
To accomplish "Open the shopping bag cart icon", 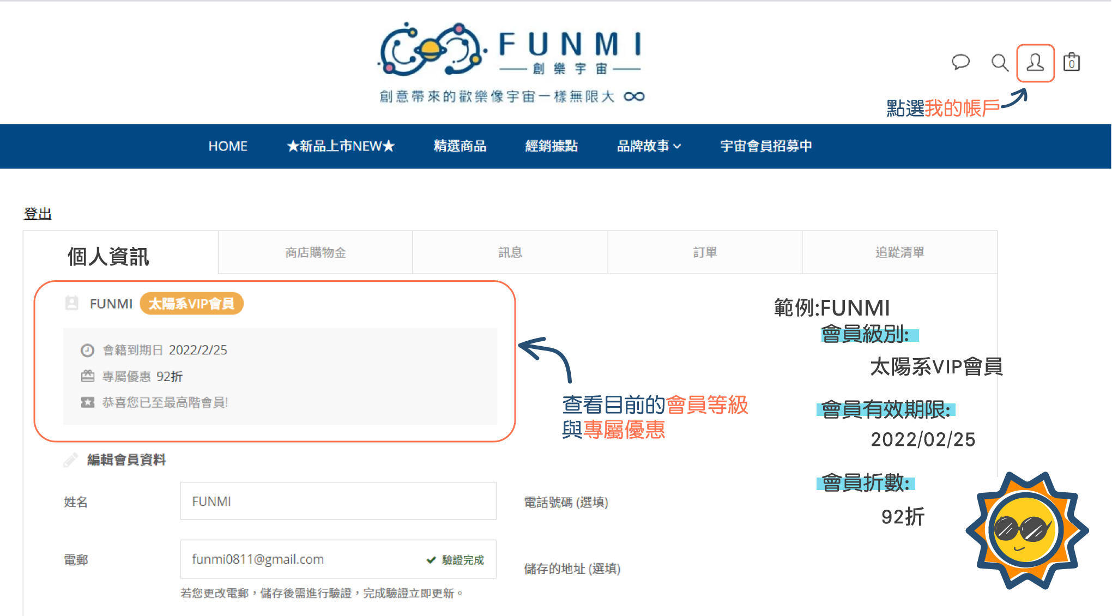I will tap(1071, 63).
